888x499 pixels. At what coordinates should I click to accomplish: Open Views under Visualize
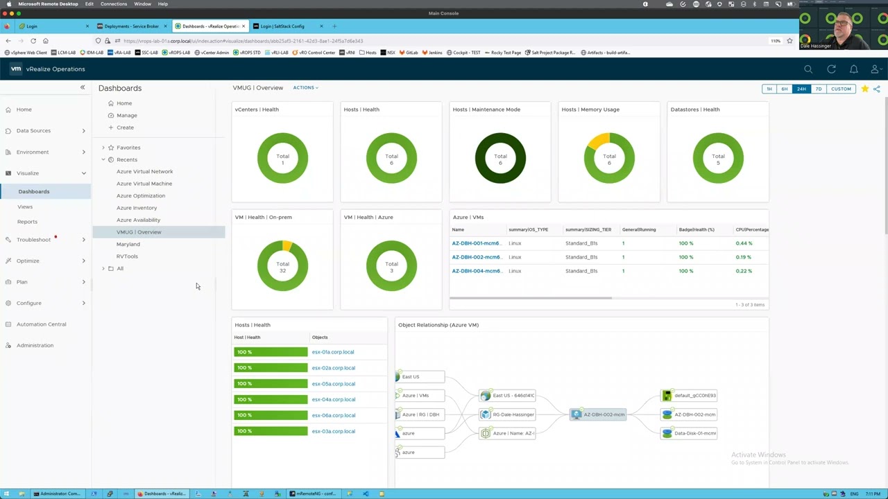point(25,207)
